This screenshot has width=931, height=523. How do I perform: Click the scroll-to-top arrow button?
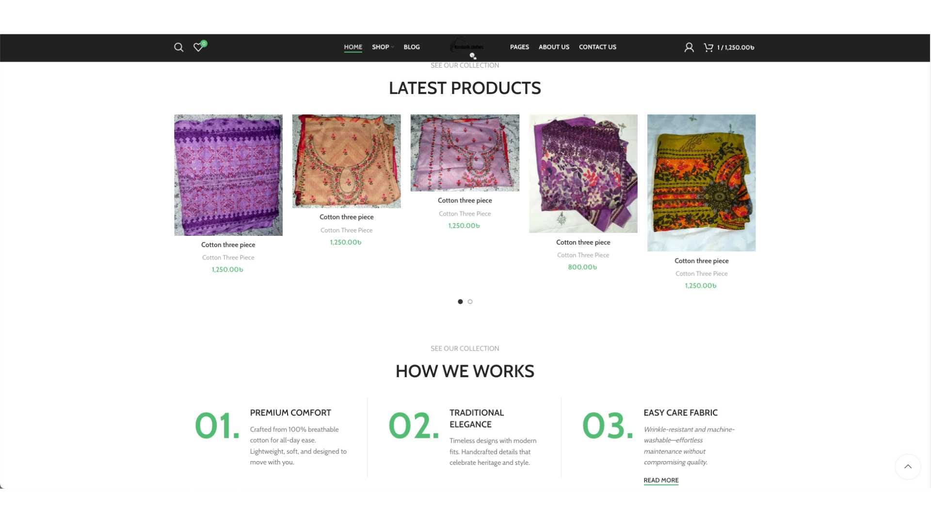click(908, 467)
